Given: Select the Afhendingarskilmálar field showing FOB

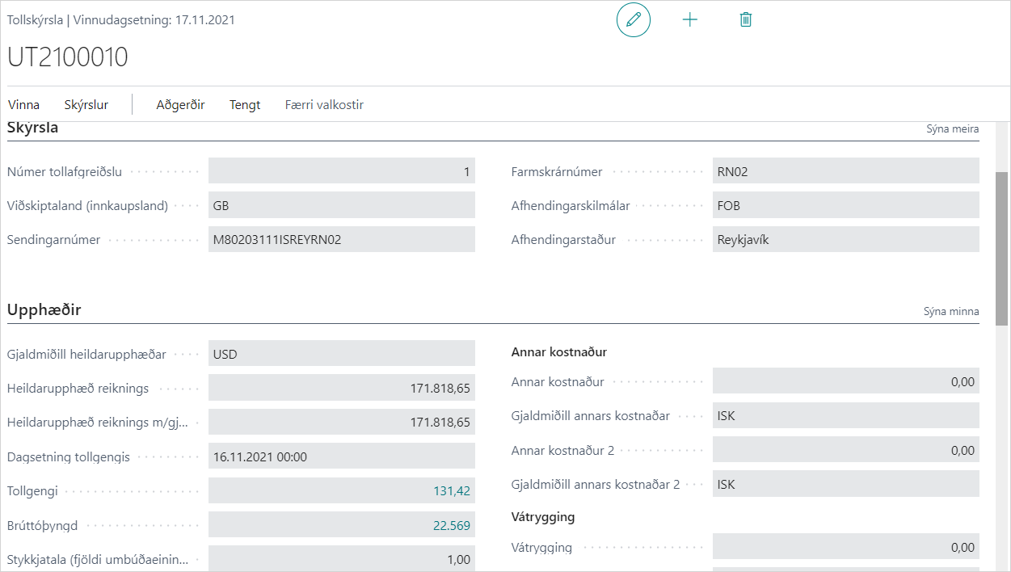Looking at the screenshot, I should pos(845,206).
